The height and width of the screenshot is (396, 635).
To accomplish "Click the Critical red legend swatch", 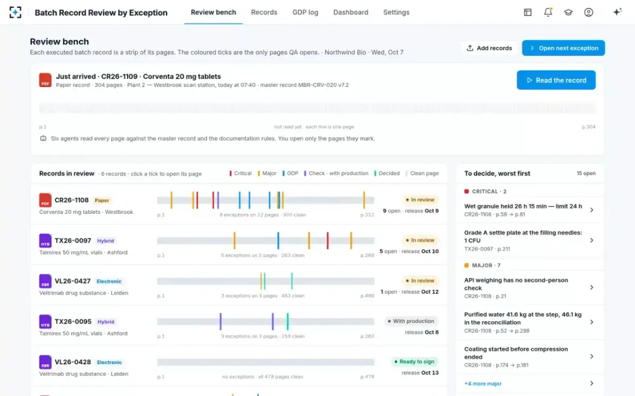I will click(230, 173).
